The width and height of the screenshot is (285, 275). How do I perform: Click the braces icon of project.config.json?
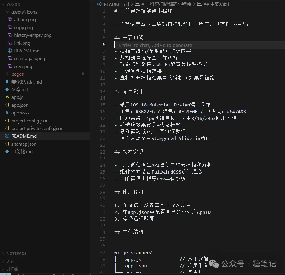[x=7, y=121]
